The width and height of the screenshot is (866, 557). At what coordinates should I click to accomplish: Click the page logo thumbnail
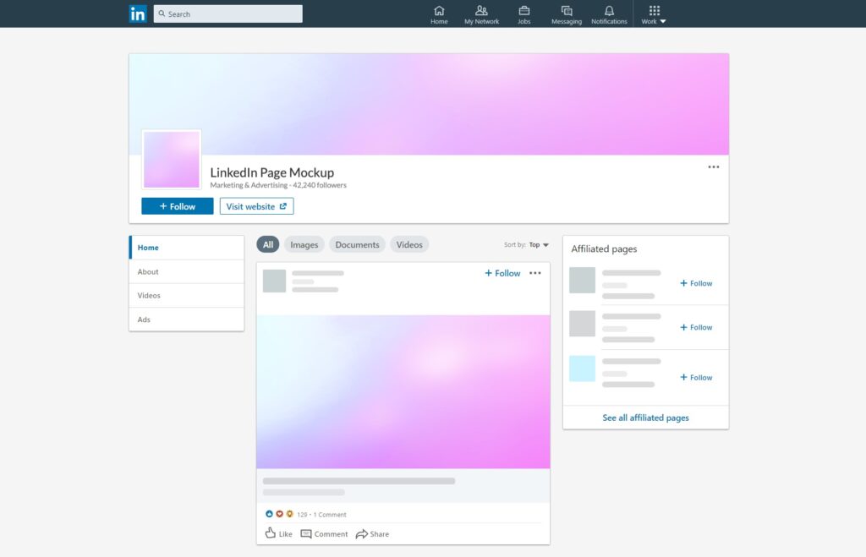[x=172, y=160]
